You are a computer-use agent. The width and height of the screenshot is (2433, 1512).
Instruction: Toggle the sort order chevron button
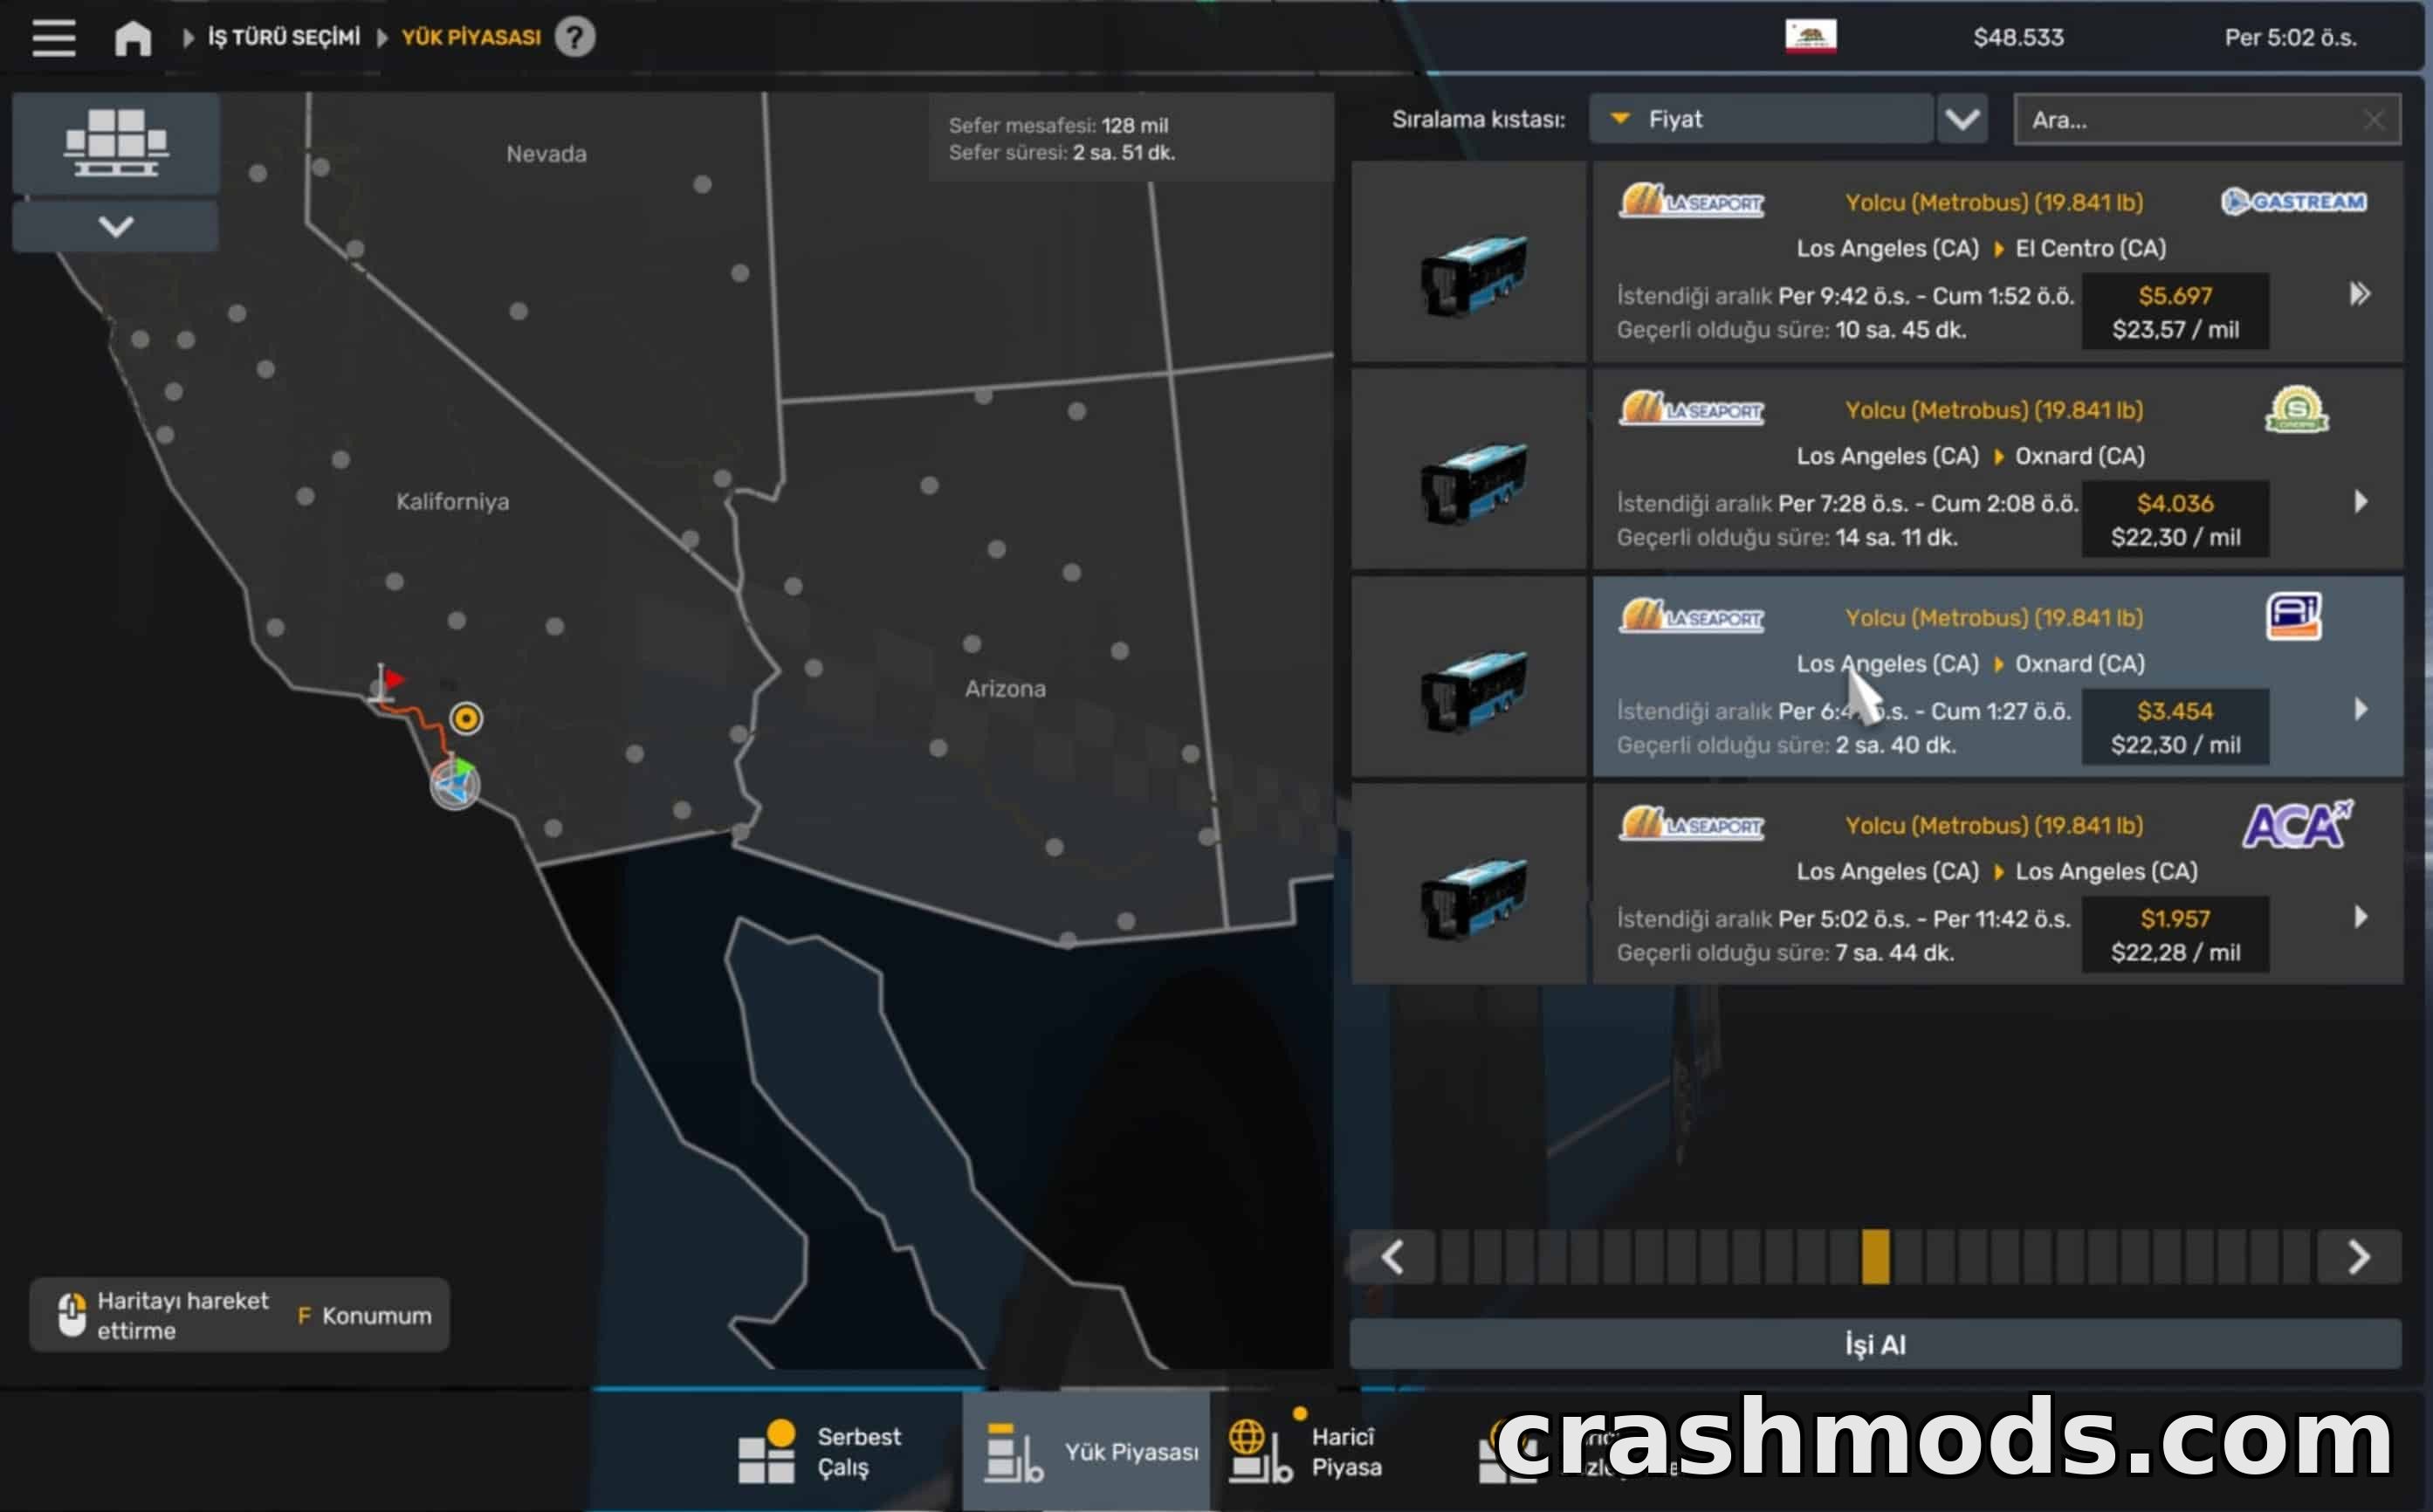[x=1962, y=119]
